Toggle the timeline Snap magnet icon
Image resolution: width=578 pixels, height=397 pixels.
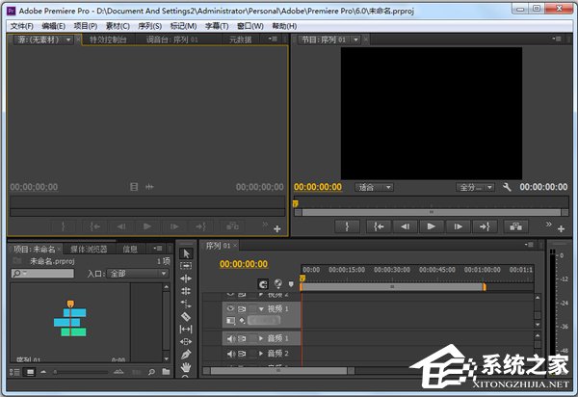pyautogui.click(x=262, y=283)
